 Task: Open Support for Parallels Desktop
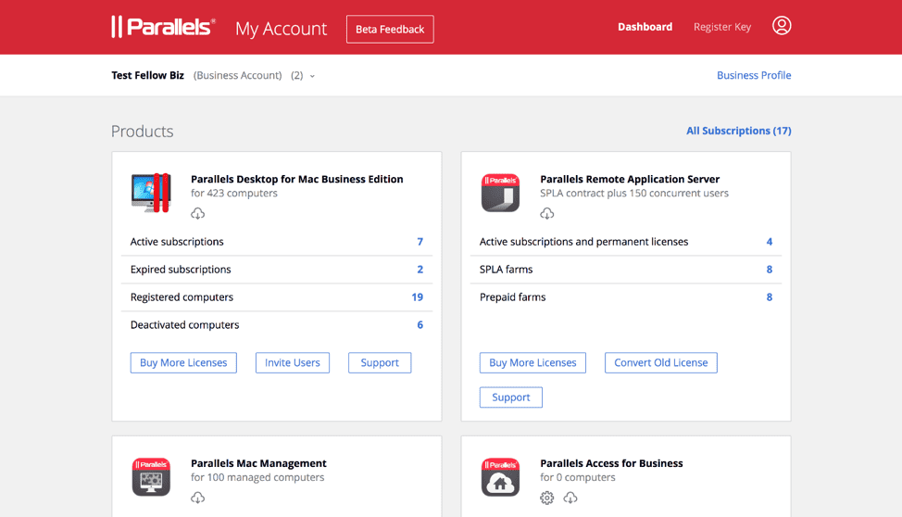tap(380, 362)
